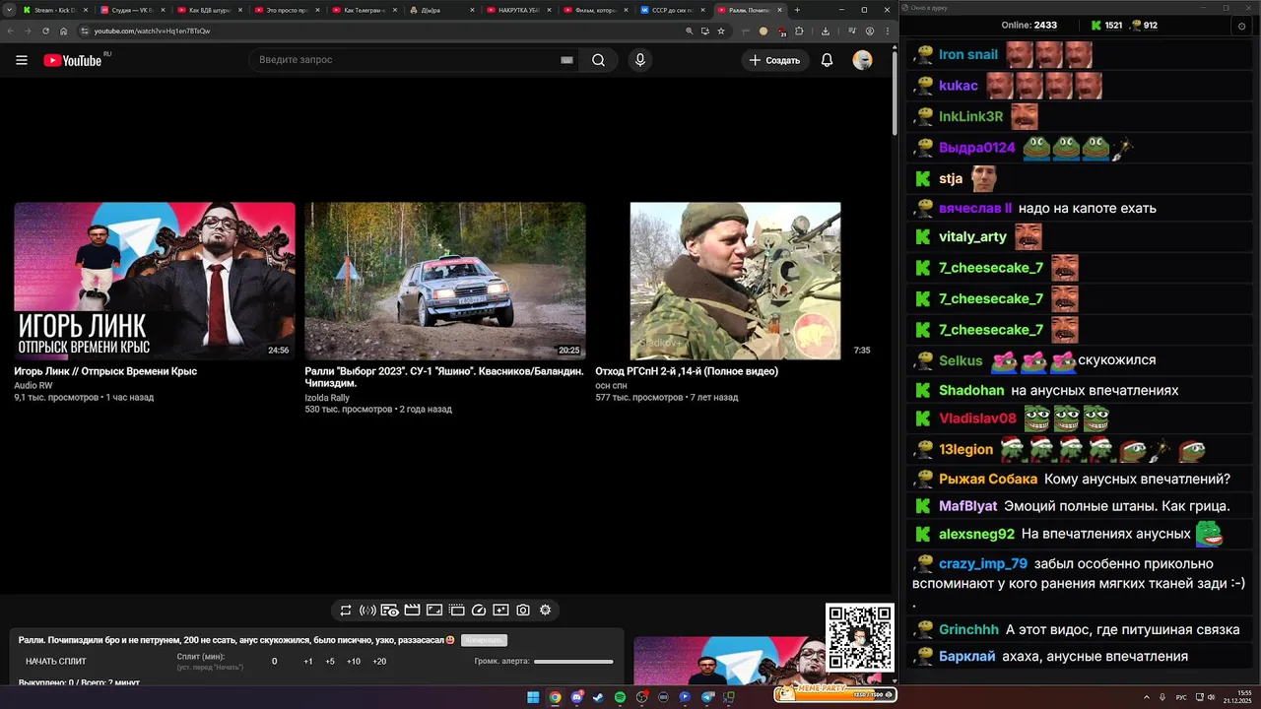
Task: Open the YouTube guide hamburger menu
Action: pos(22,60)
